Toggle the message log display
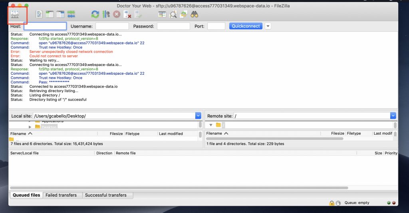The height and width of the screenshot is (213, 409). point(39,14)
